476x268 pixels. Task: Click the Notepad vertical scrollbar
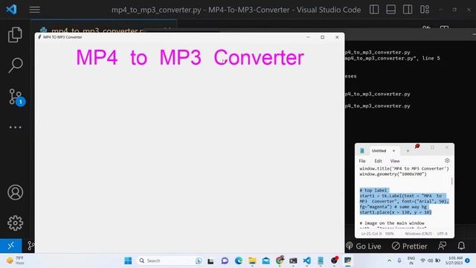451,181
